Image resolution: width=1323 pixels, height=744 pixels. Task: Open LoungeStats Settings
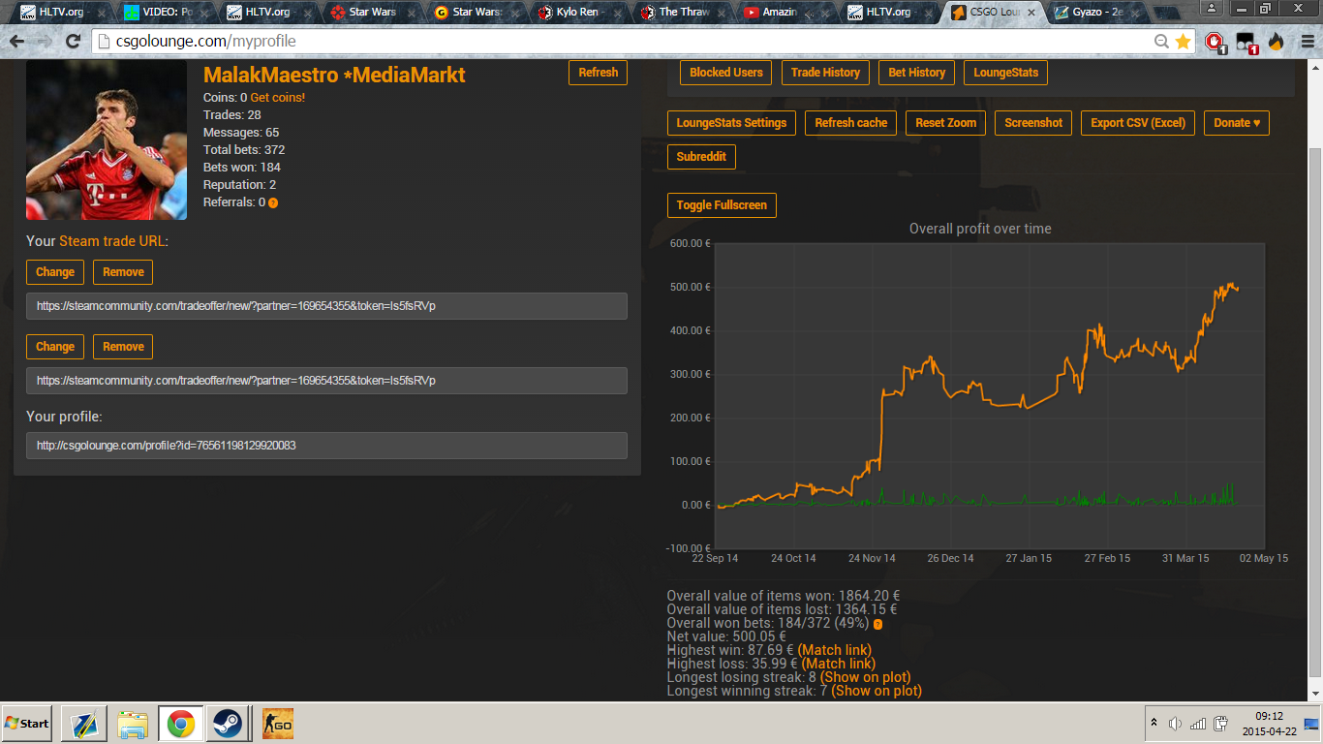[x=731, y=123]
